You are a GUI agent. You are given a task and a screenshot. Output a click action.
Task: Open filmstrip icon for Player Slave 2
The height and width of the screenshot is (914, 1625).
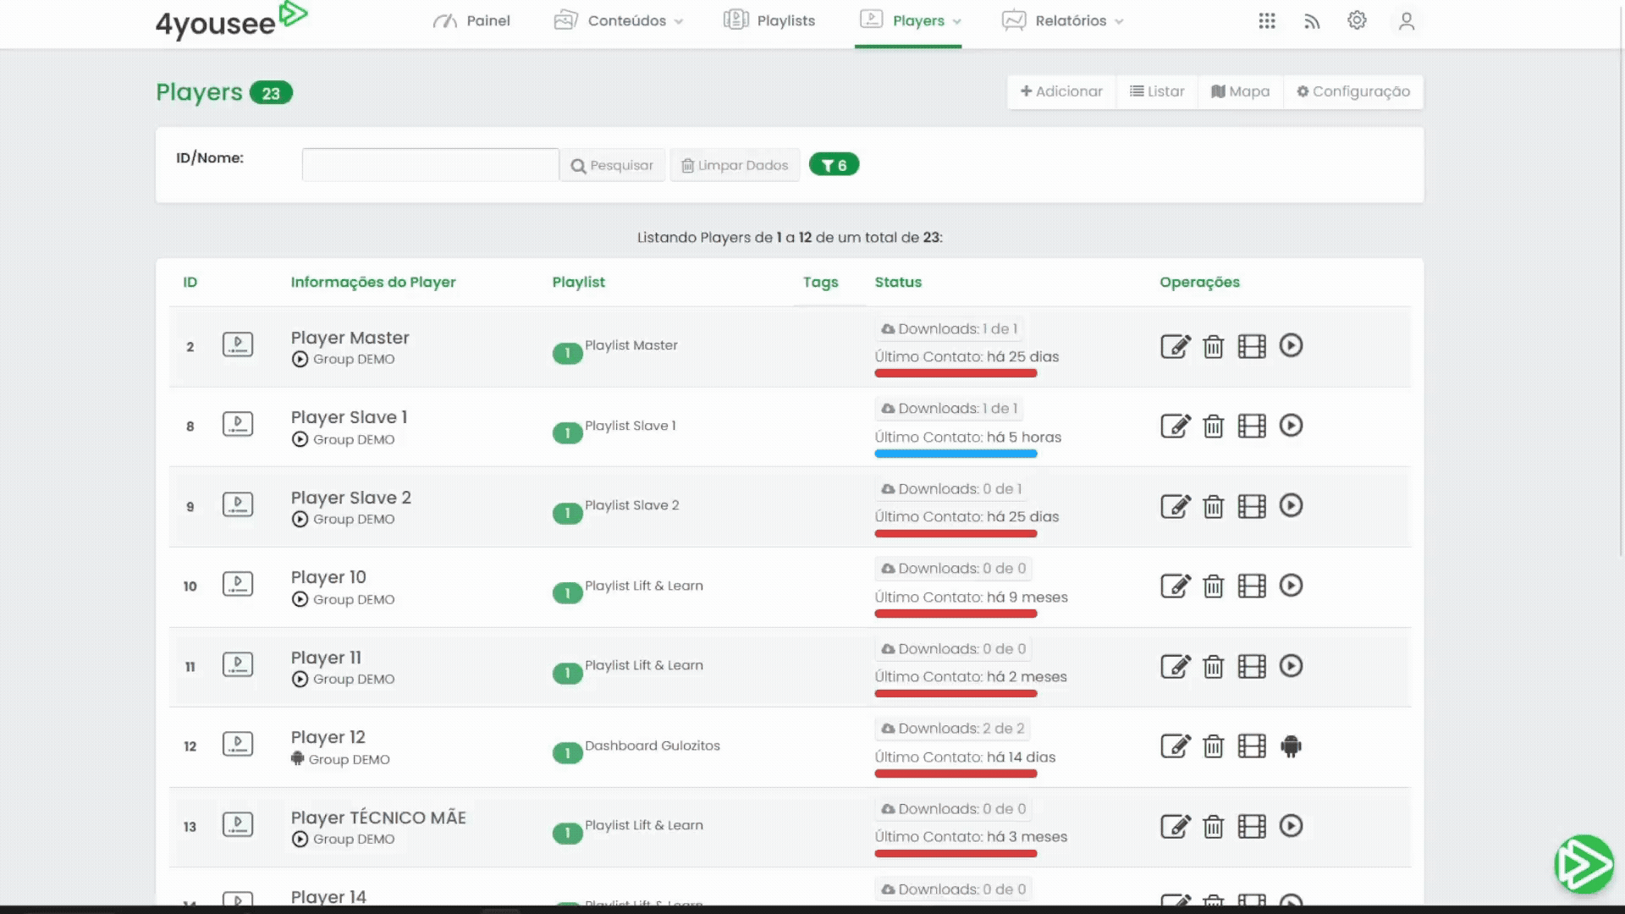(x=1252, y=506)
